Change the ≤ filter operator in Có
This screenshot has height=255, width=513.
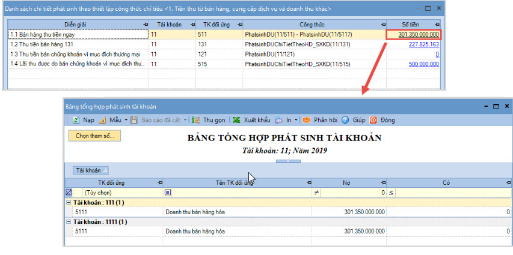(391, 193)
